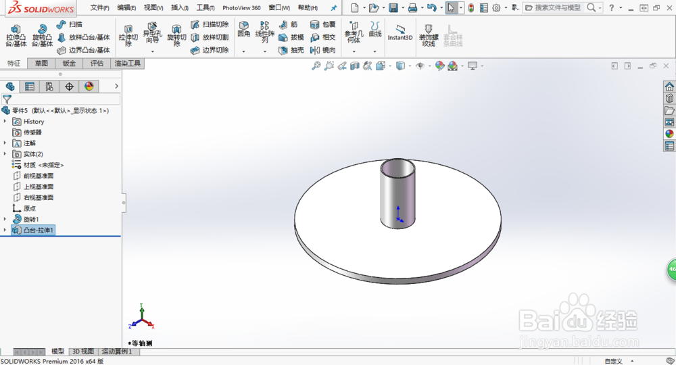The height and width of the screenshot is (365, 676).
Task: Open the 异型孔向导 dropdown arrow
Action: click(152, 51)
